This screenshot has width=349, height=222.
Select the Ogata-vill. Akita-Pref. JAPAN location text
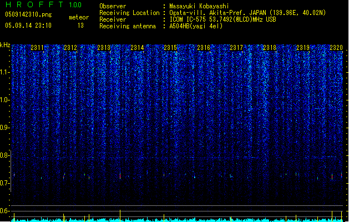click(x=247, y=13)
